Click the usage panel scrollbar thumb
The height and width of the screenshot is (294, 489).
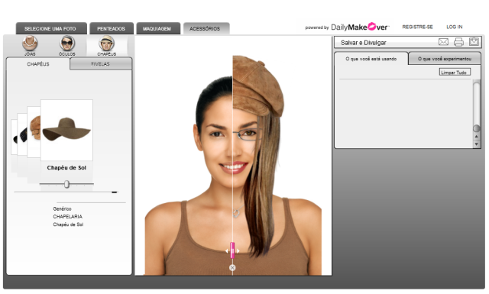click(476, 128)
